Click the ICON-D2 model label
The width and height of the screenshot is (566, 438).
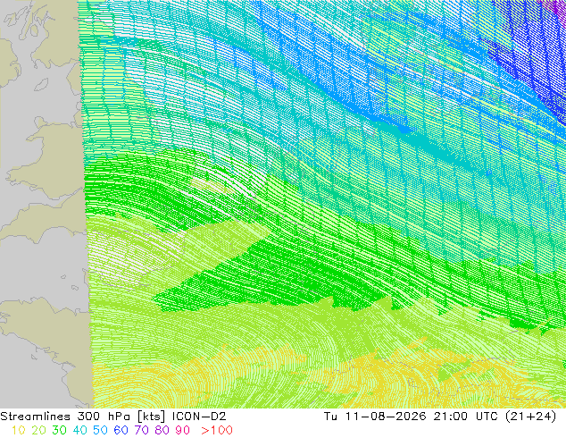(199, 417)
